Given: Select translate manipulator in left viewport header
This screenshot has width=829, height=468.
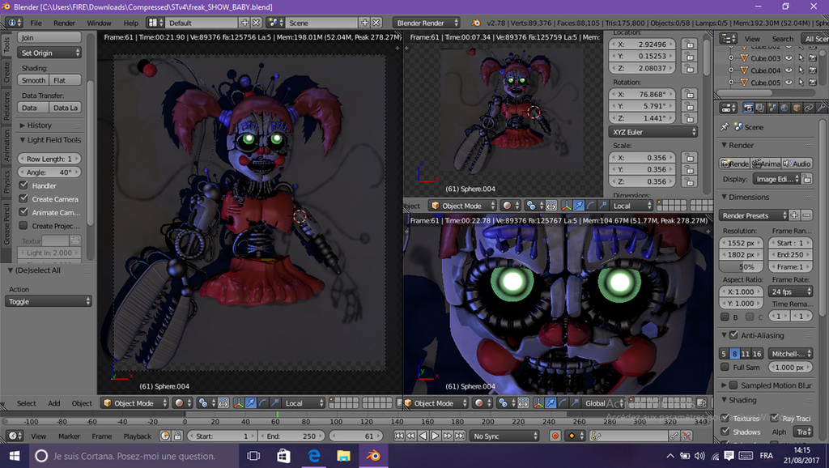Looking at the screenshot, I should (x=251, y=403).
